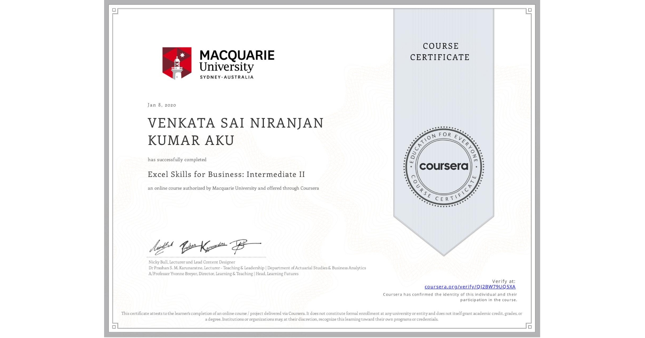This screenshot has height=338, width=645.
Task: Select the course title Excel Skills for Business
Action: [226, 174]
